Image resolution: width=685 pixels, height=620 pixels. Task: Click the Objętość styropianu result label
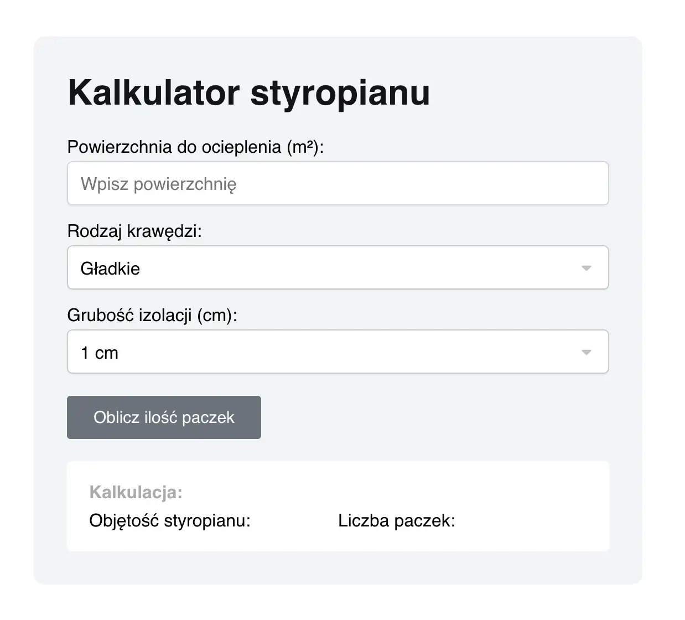coord(170,520)
